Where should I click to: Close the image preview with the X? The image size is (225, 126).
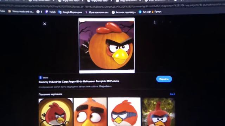pos(45,24)
